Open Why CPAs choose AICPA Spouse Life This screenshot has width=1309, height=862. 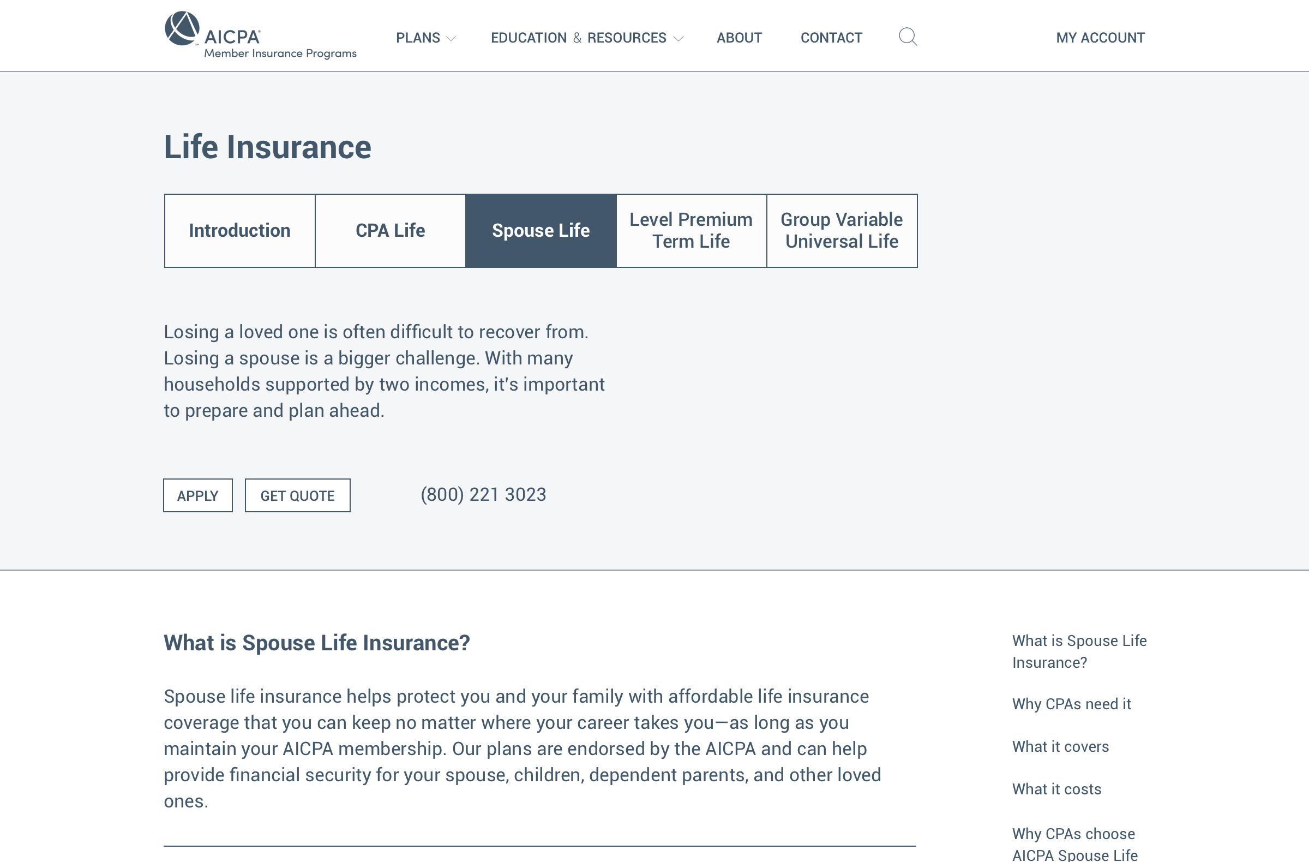1074,844
